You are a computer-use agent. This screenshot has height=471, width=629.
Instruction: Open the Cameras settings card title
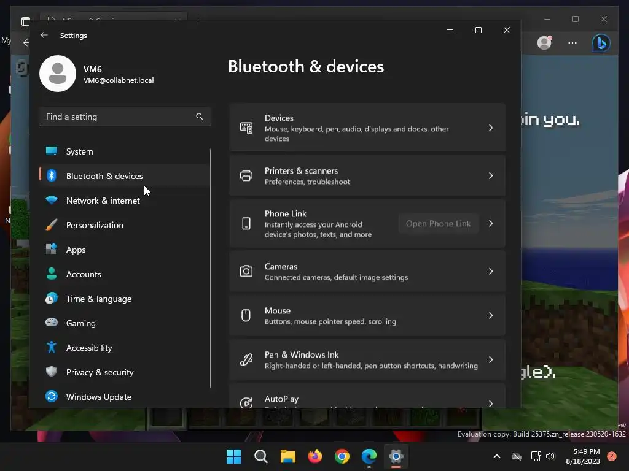(281, 266)
